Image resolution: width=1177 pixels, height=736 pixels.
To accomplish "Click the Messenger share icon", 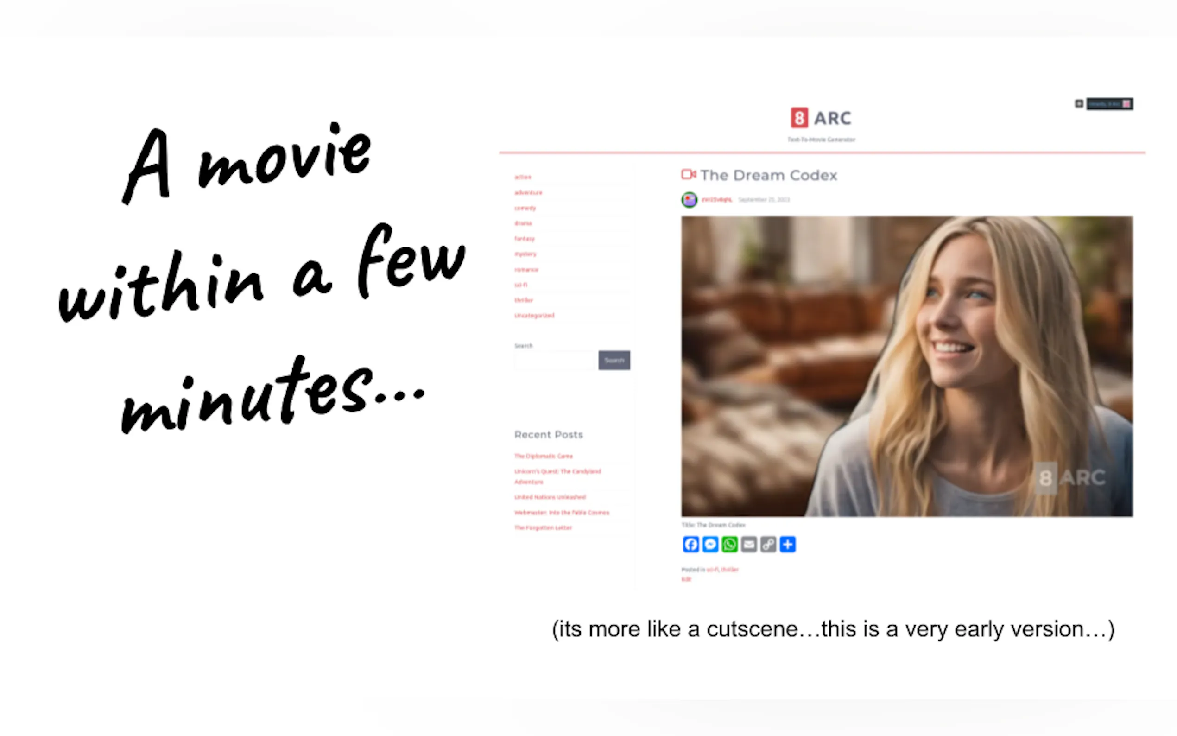I will (x=710, y=544).
